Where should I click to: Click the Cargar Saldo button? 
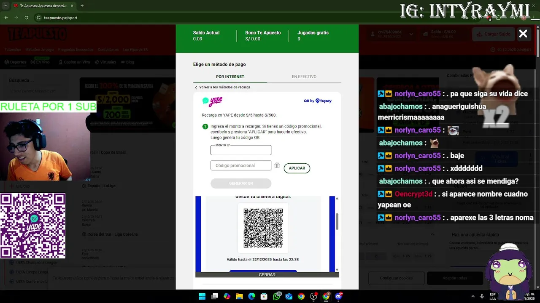[494, 34]
